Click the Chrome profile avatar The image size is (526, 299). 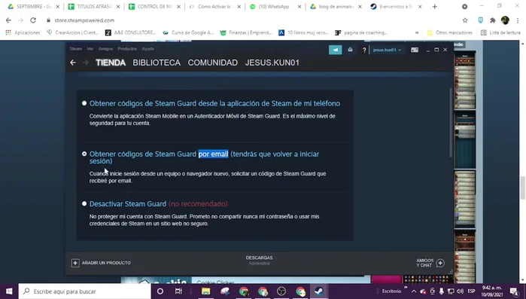[505, 20]
